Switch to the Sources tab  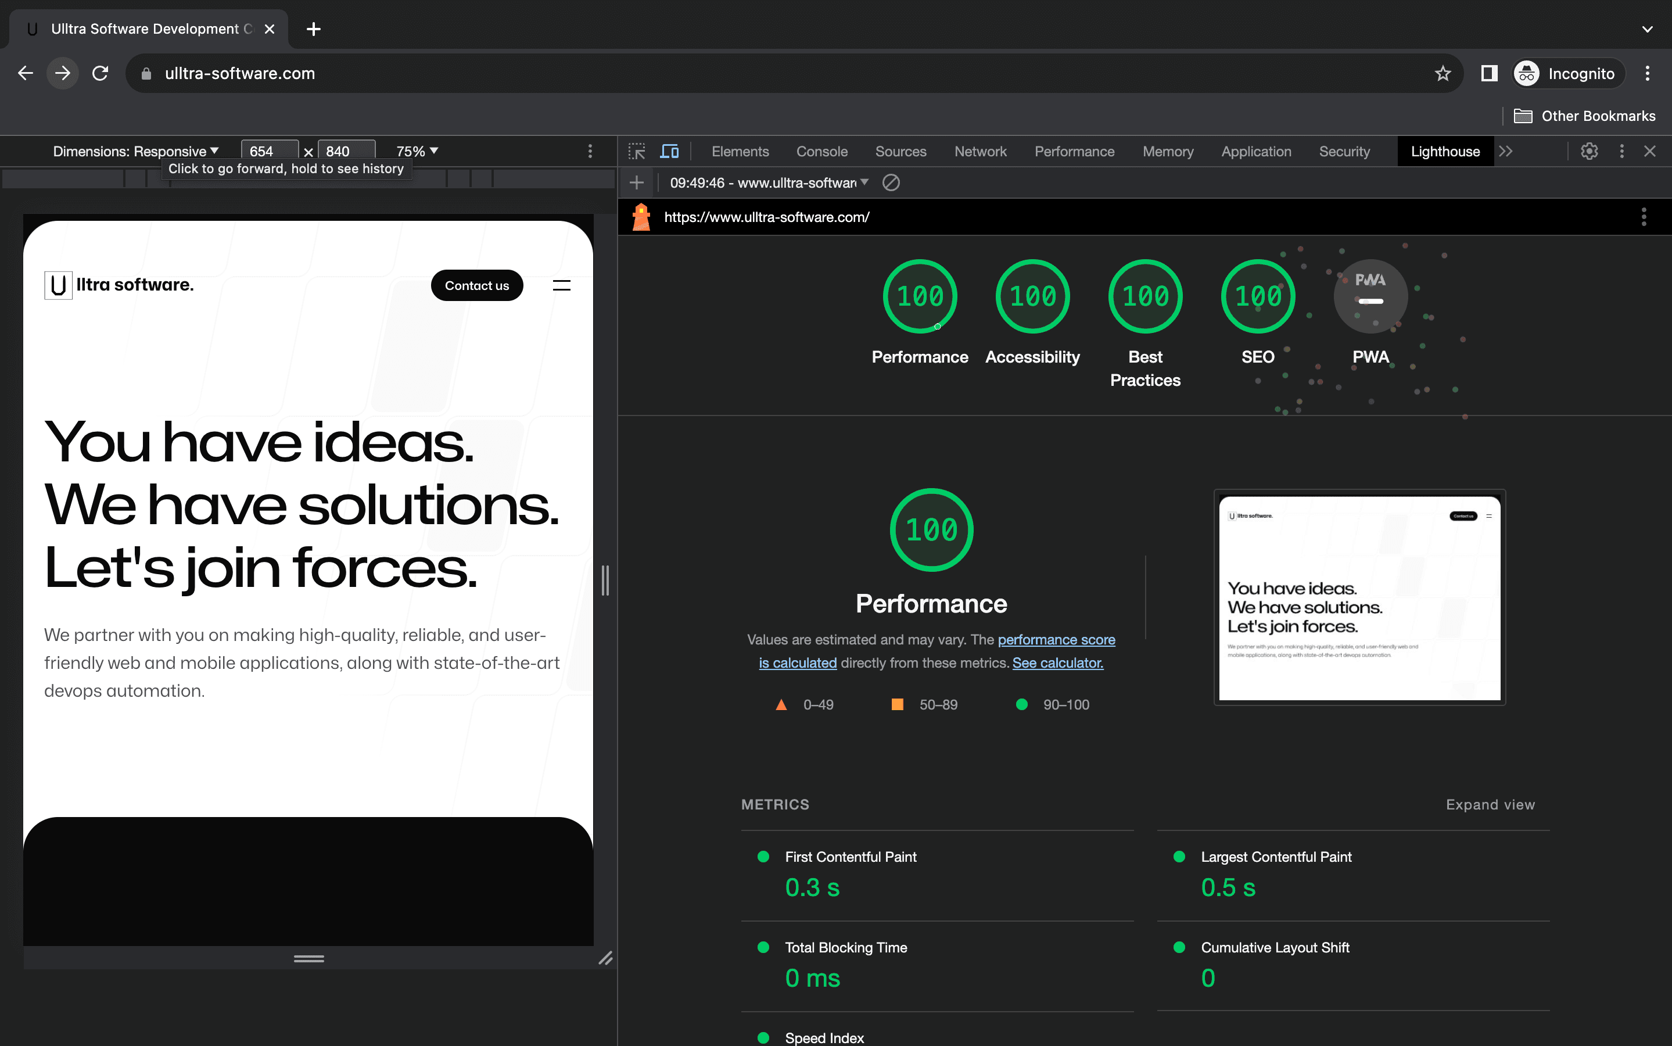click(900, 152)
